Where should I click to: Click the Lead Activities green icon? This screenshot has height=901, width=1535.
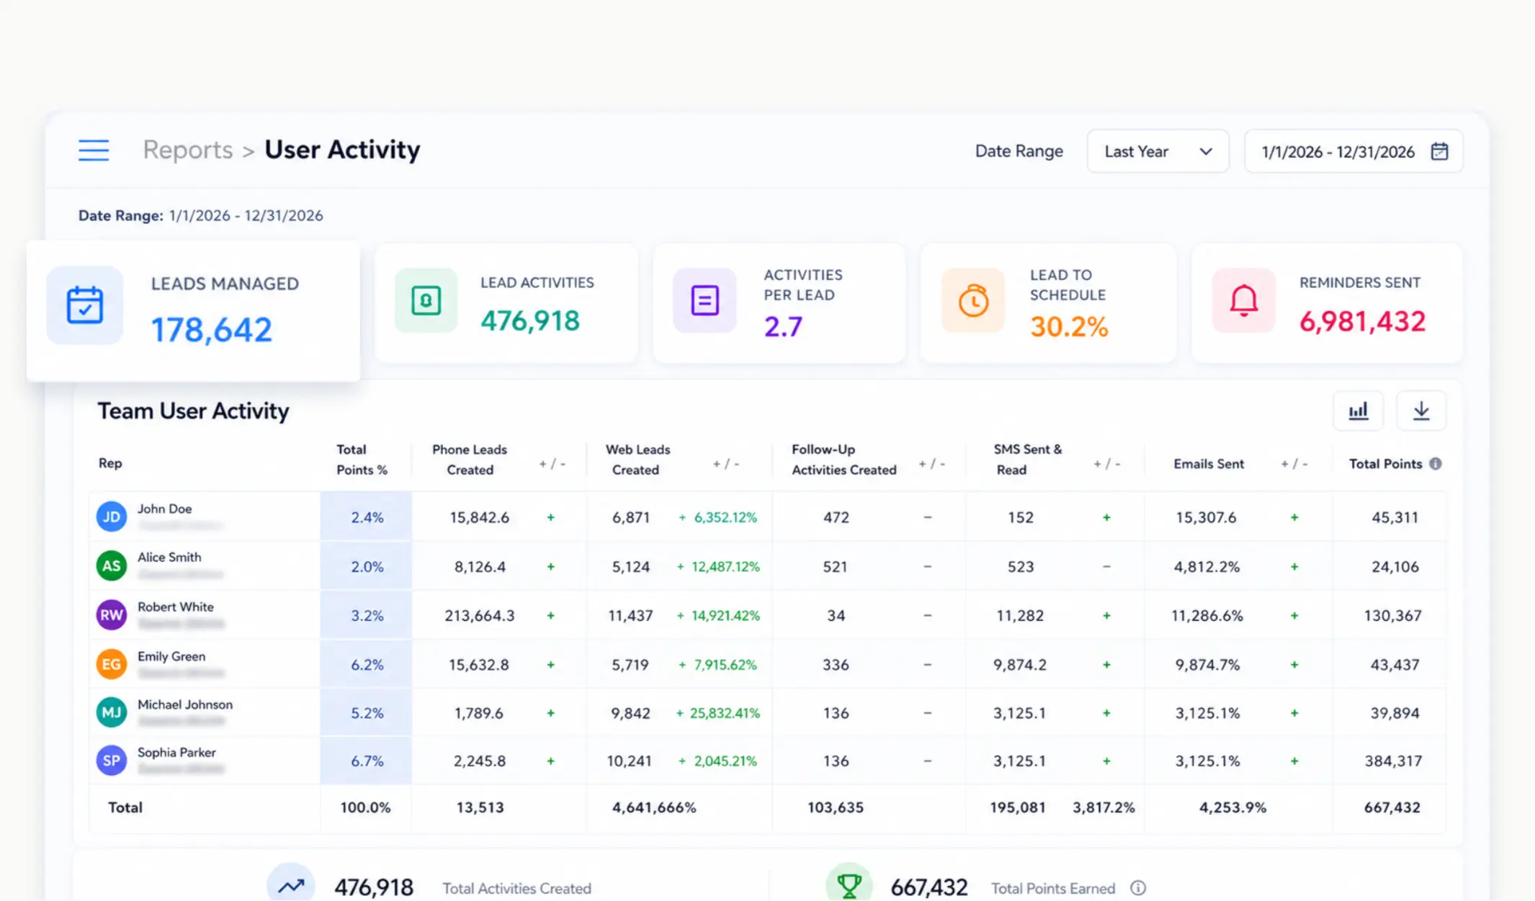pyautogui.click(x=426, y=300)
